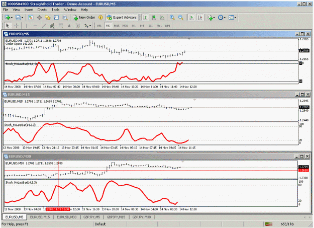Viewport: 314px width, 228px height.
Task: Open the Tools menu
Action: pos(55,10)
